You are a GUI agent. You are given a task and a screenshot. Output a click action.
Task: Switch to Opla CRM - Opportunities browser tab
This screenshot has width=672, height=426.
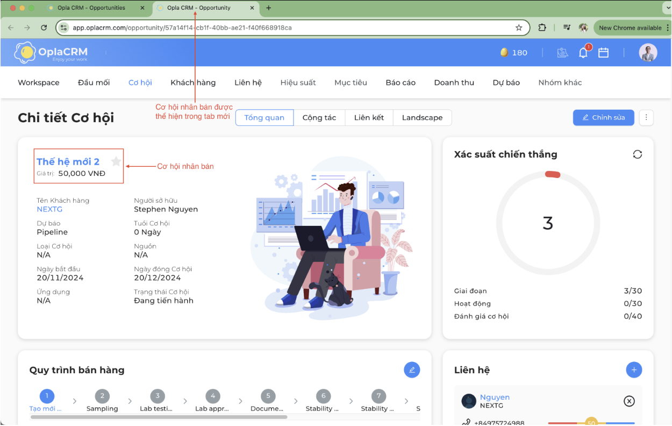91,8
